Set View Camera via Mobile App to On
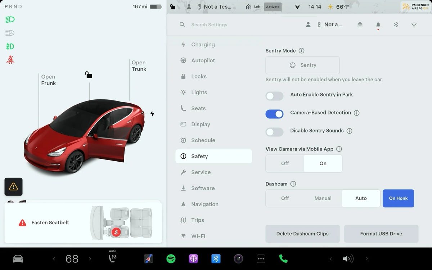This screenshot has height=270, width=432. [x=323, y=163]
